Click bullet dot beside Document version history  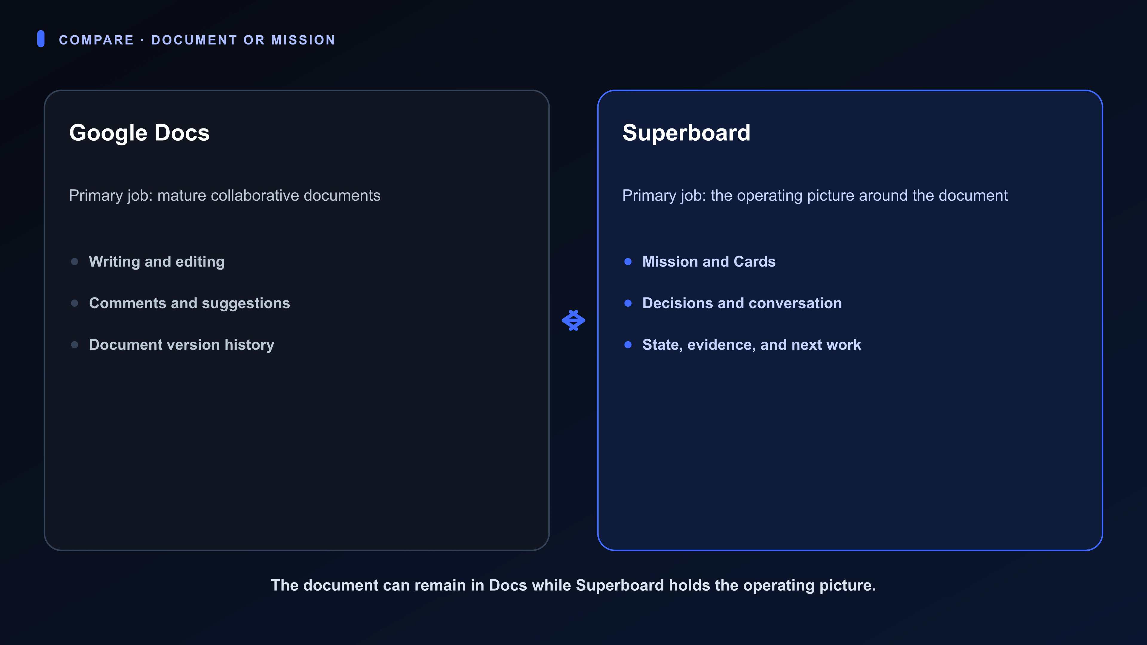(74, 345)
